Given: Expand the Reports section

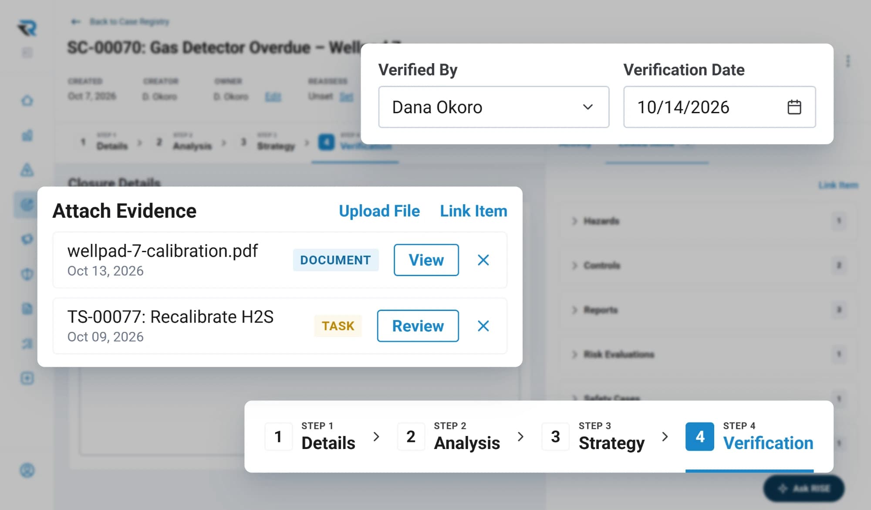Looking at the screenshot, I should (708, 310).
